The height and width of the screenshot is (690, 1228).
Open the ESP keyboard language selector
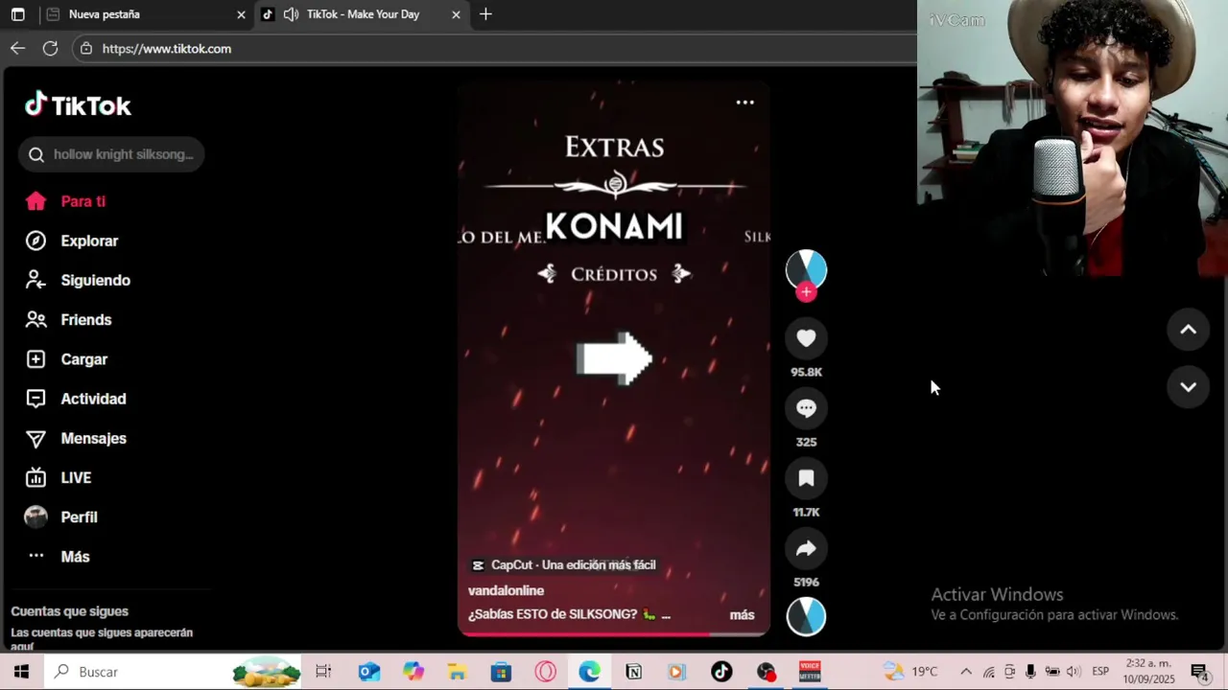tap(1100, 672)
